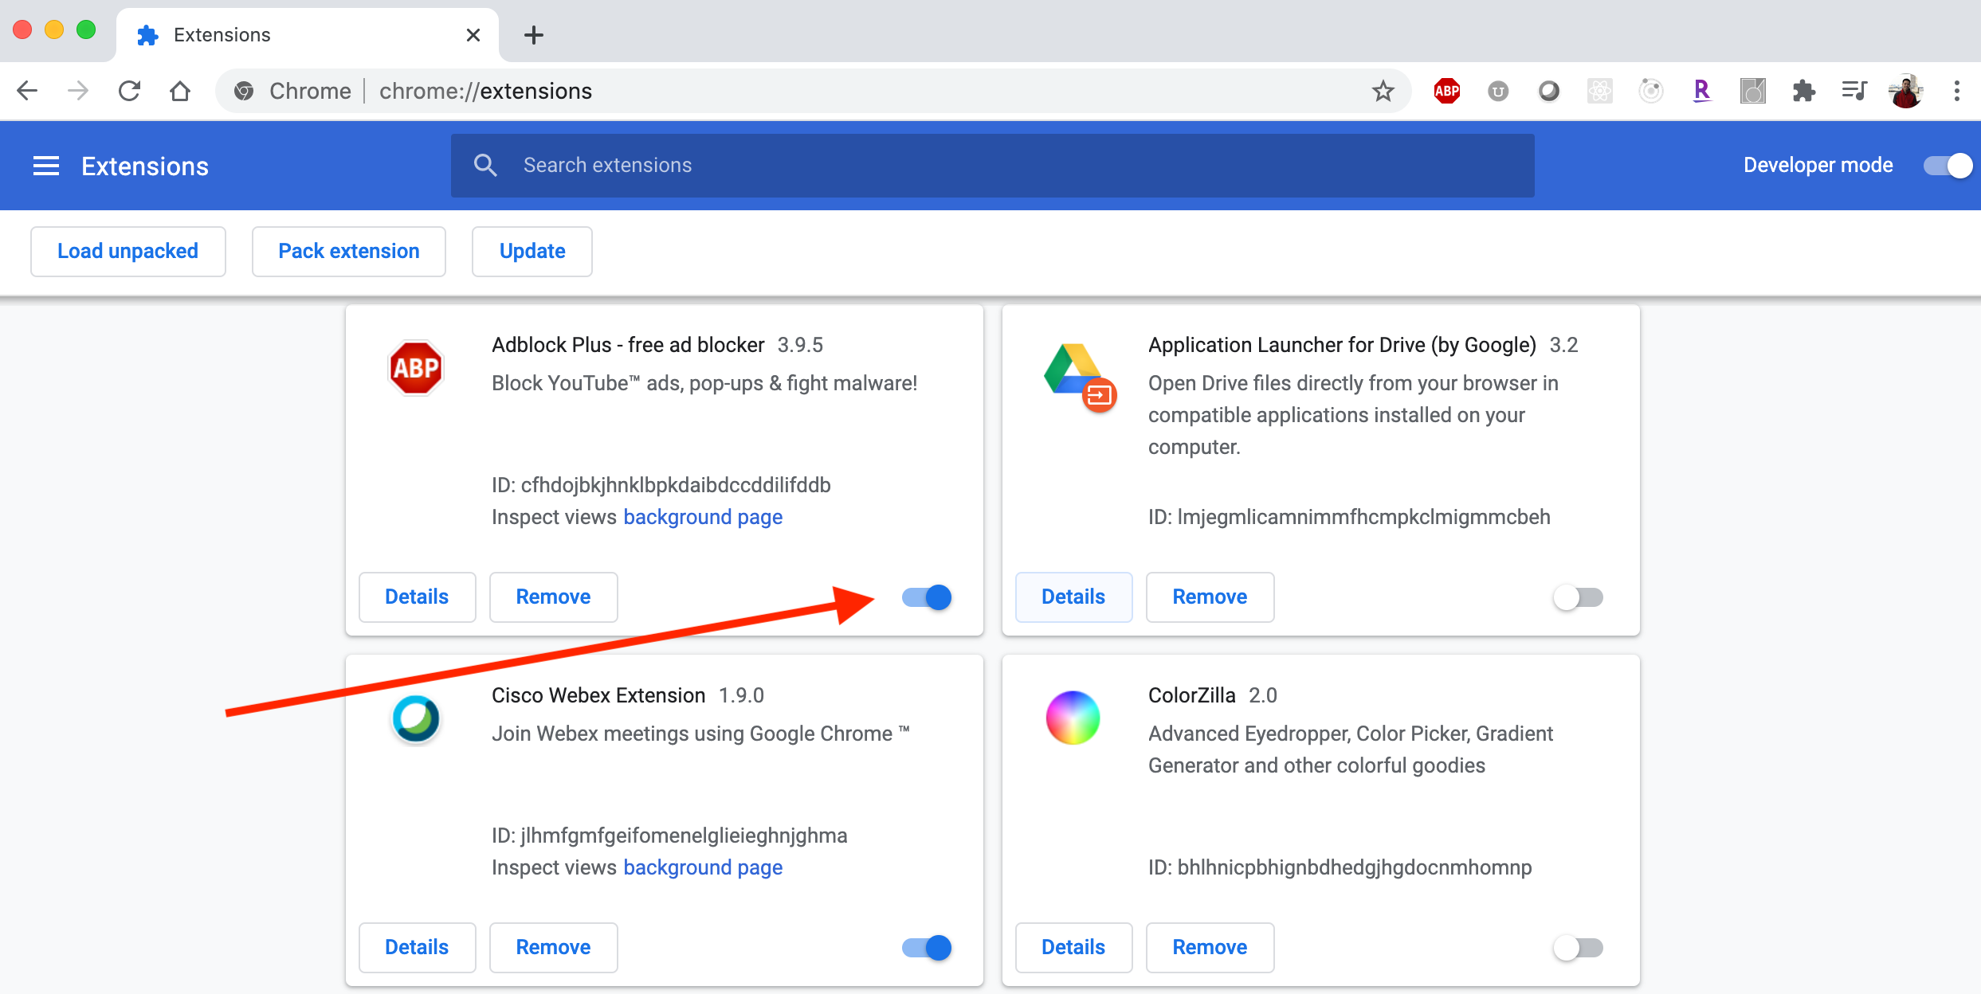The height and width of the screenshot is (994, 1981).
Task: Open the Chrome profile avatar
Action: 1906,91
